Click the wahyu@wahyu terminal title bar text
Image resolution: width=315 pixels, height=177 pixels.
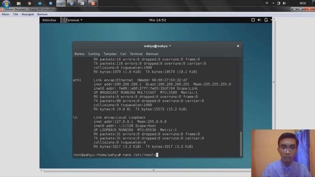157,46
